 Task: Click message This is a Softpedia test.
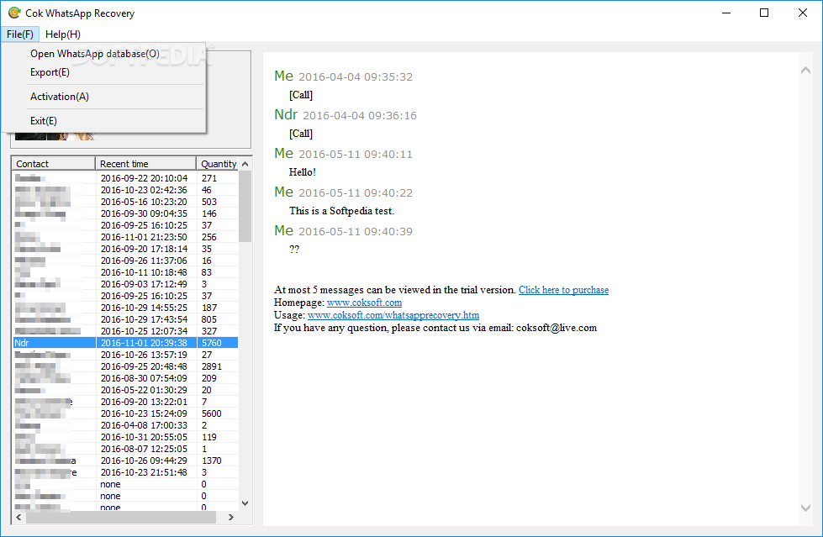click(341, 211)
